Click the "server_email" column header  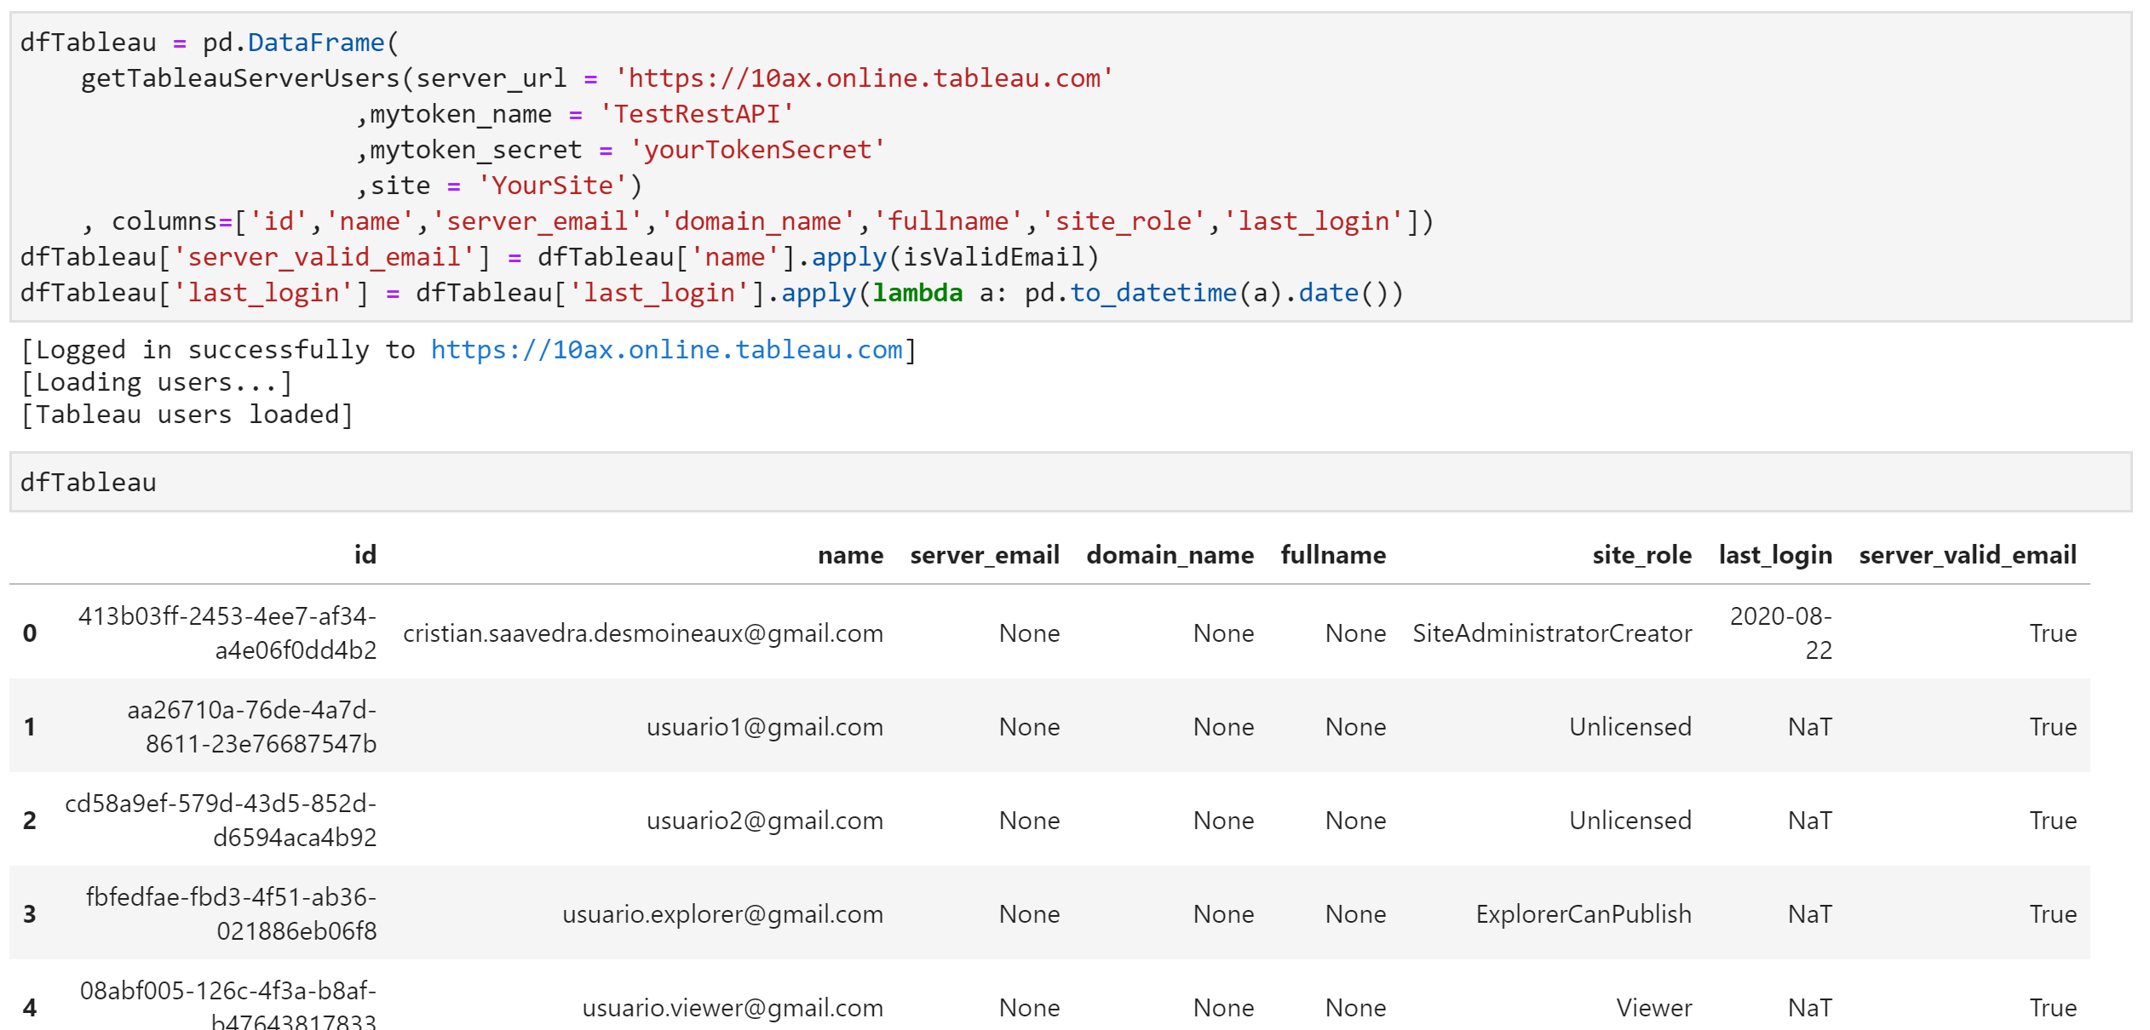(985, 555)
